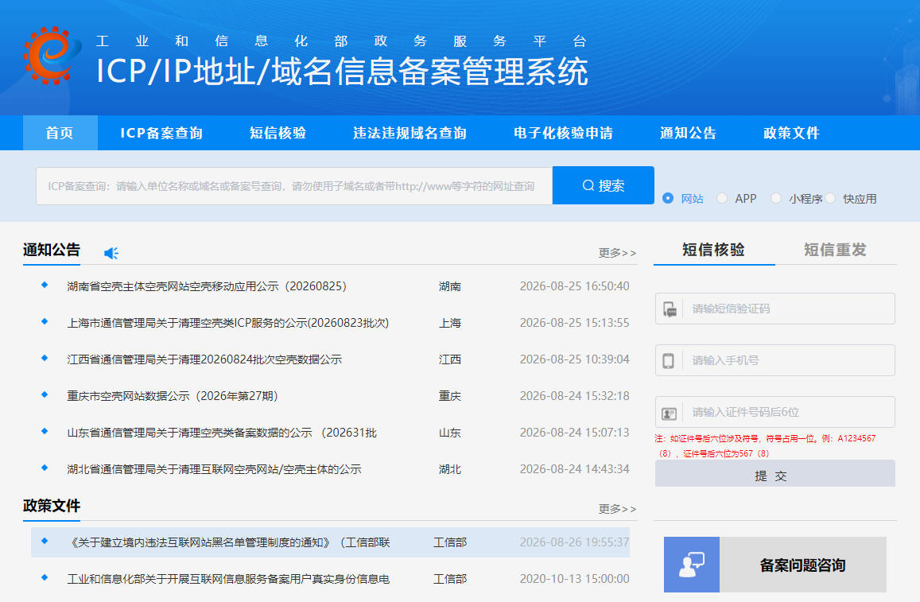Viewport: 920px width, 602px height.
Task: Open the 政策文件 navigation menu item
Action: pos(791,133)
